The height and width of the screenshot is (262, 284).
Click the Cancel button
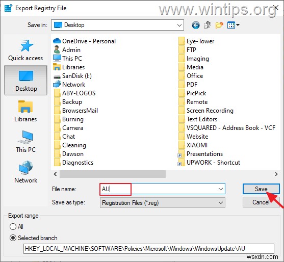tap(261, 202)
